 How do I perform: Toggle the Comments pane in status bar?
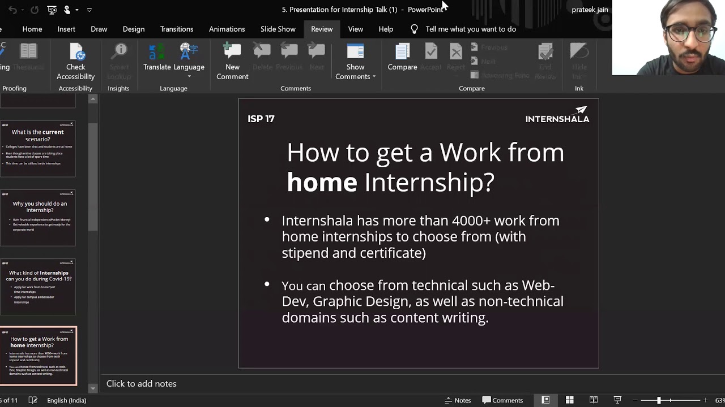pos(502,400)
